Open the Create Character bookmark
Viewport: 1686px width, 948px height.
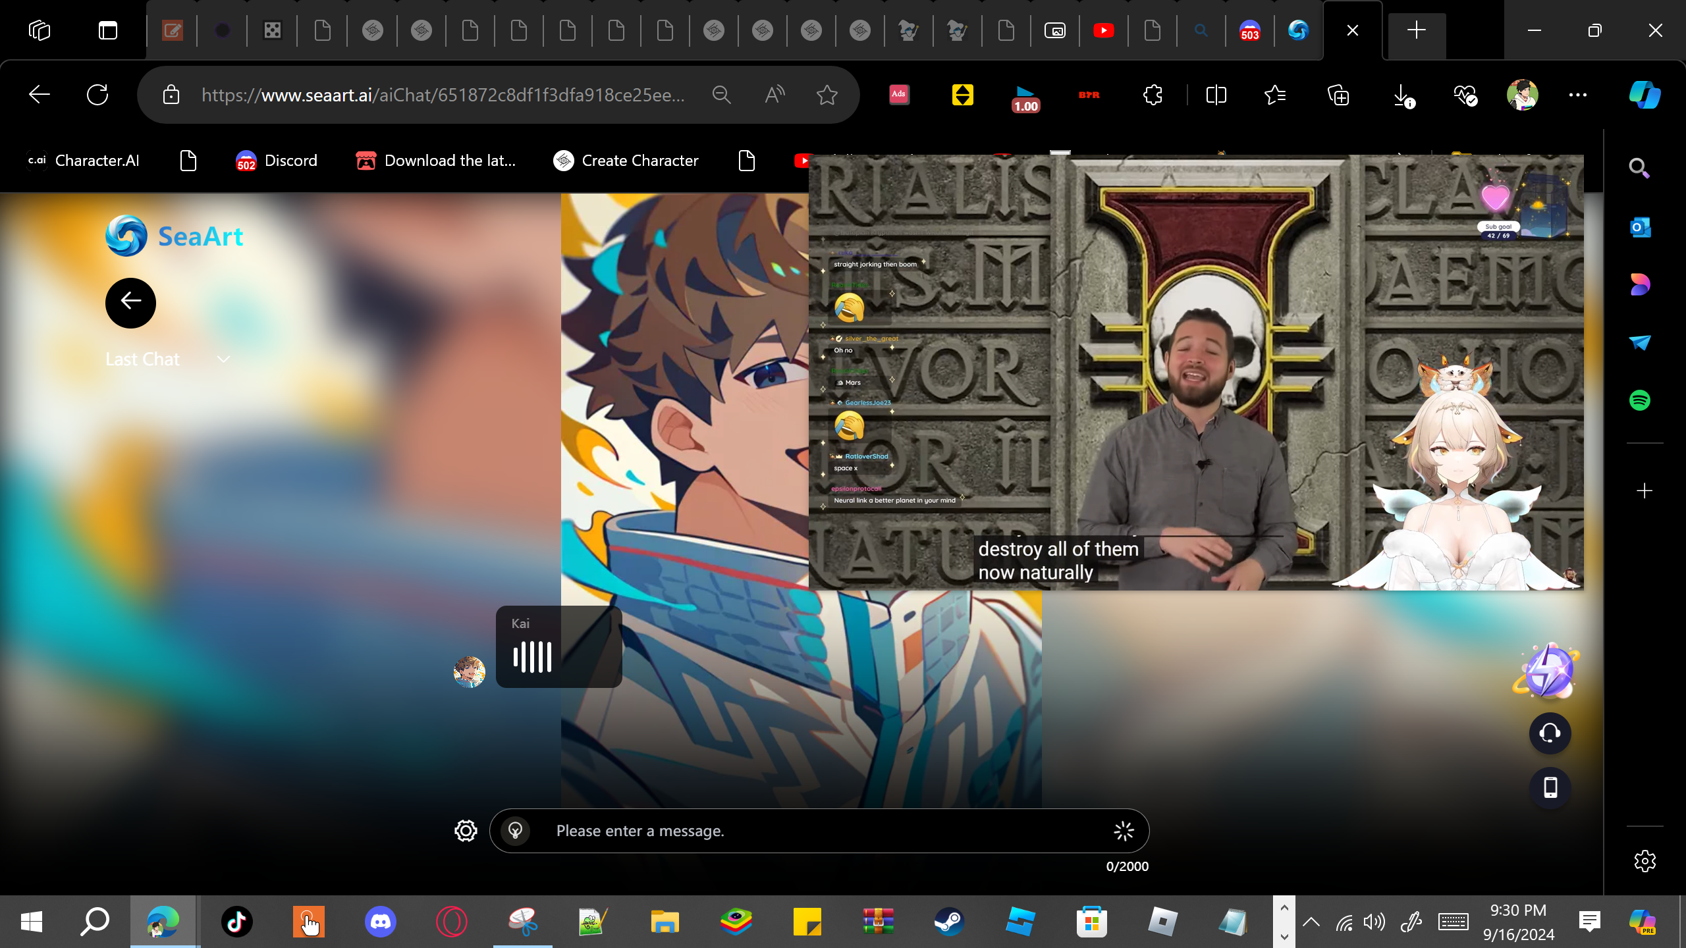626,161
